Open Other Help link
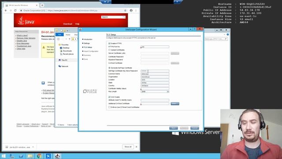This screenshot has height=159, width=282. pyautogui.click(x=21, y=49)
